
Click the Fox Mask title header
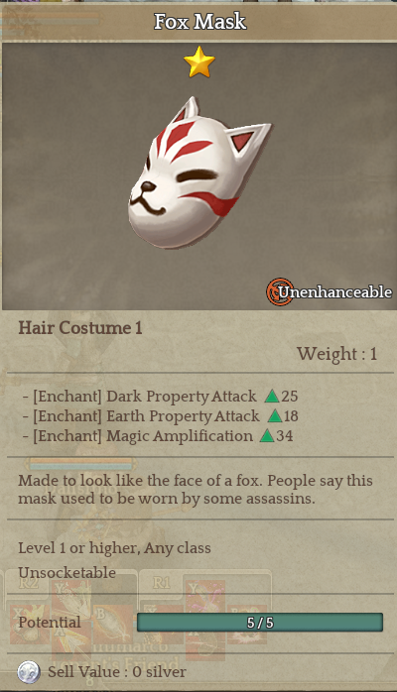pos(199,22)
